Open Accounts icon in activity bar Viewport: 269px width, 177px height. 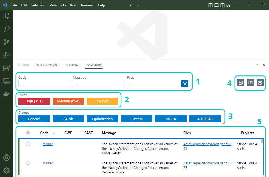click(x=6, y=158)
